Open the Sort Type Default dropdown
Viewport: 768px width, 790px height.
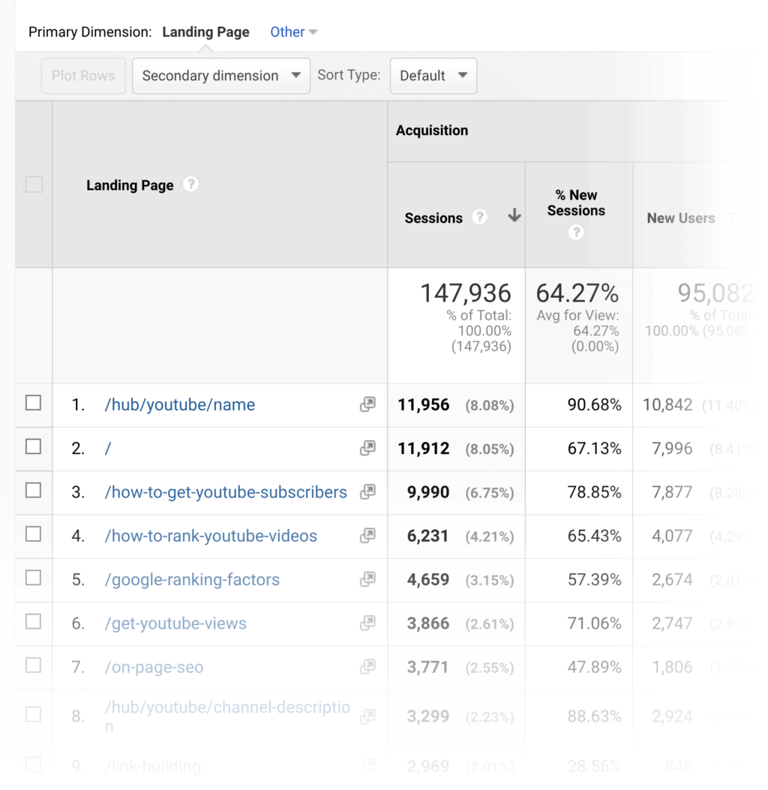(433, 76)
